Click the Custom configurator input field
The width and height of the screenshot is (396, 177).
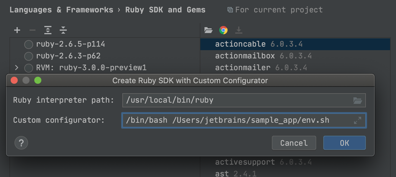click(244, 120)
